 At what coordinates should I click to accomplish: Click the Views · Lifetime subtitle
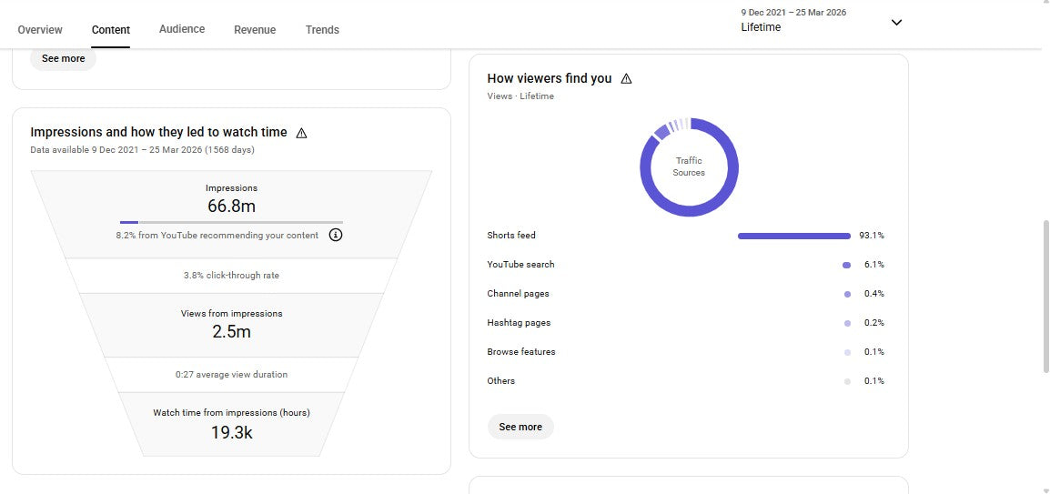click(x=520, y=96)
